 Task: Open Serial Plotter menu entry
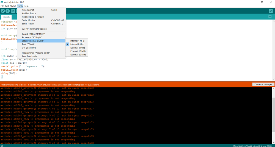click(42, 24)
